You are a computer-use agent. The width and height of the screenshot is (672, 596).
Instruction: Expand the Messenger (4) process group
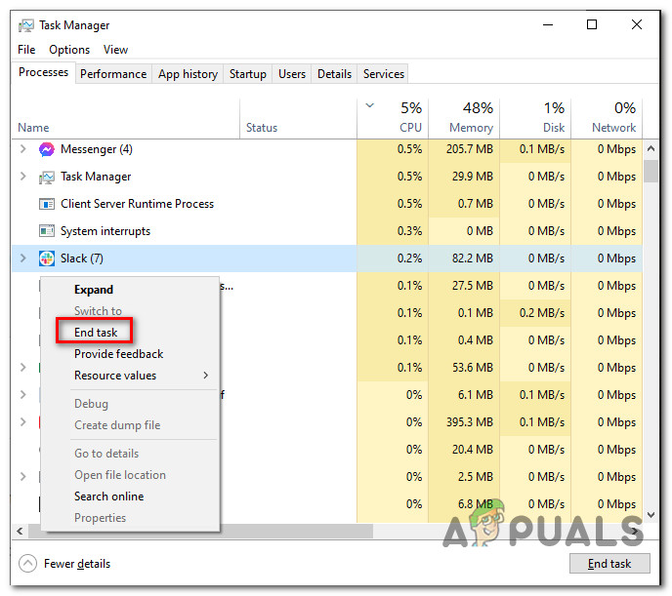point(23,149)
